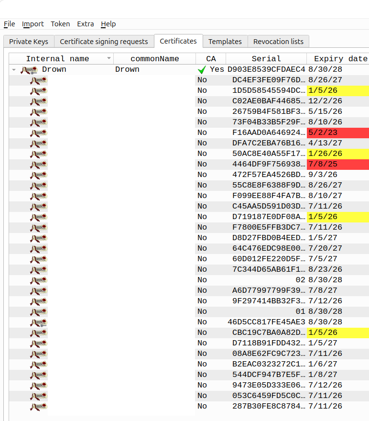Collapse the Drown certificate tree

click(14, 70)
